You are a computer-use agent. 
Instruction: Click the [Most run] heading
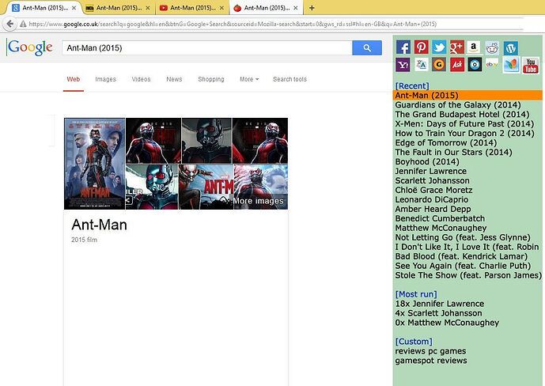416,294
